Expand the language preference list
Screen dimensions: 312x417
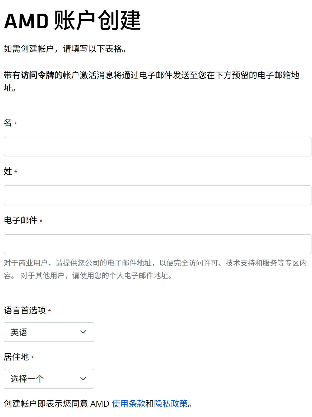pos(49,332)
